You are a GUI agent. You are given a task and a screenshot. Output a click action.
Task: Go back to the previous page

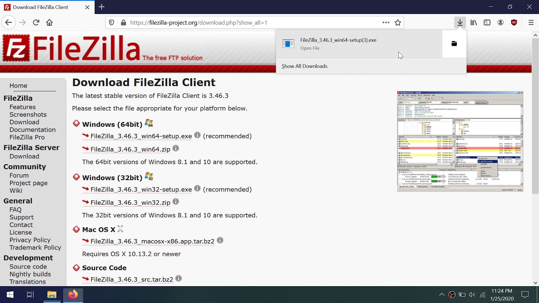pos(8,23)
